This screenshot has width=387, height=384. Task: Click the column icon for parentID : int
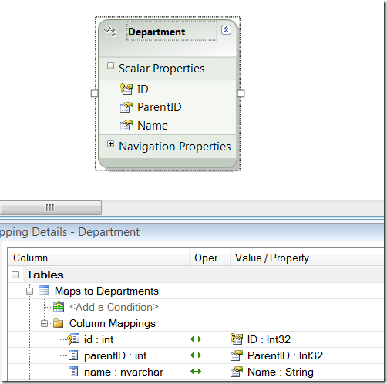tap(73, 355)
